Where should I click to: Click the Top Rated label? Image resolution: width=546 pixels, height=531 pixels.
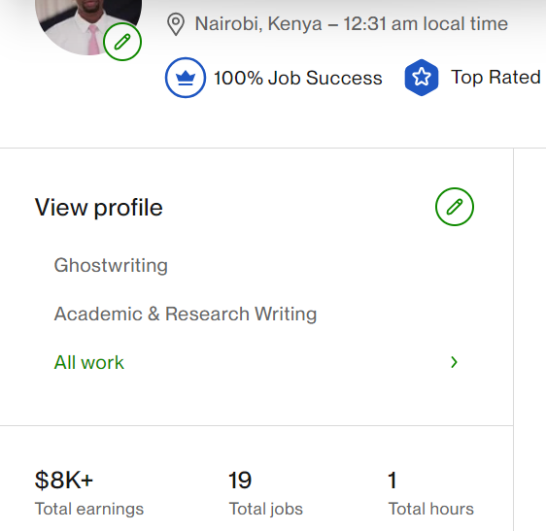(495, 78)
